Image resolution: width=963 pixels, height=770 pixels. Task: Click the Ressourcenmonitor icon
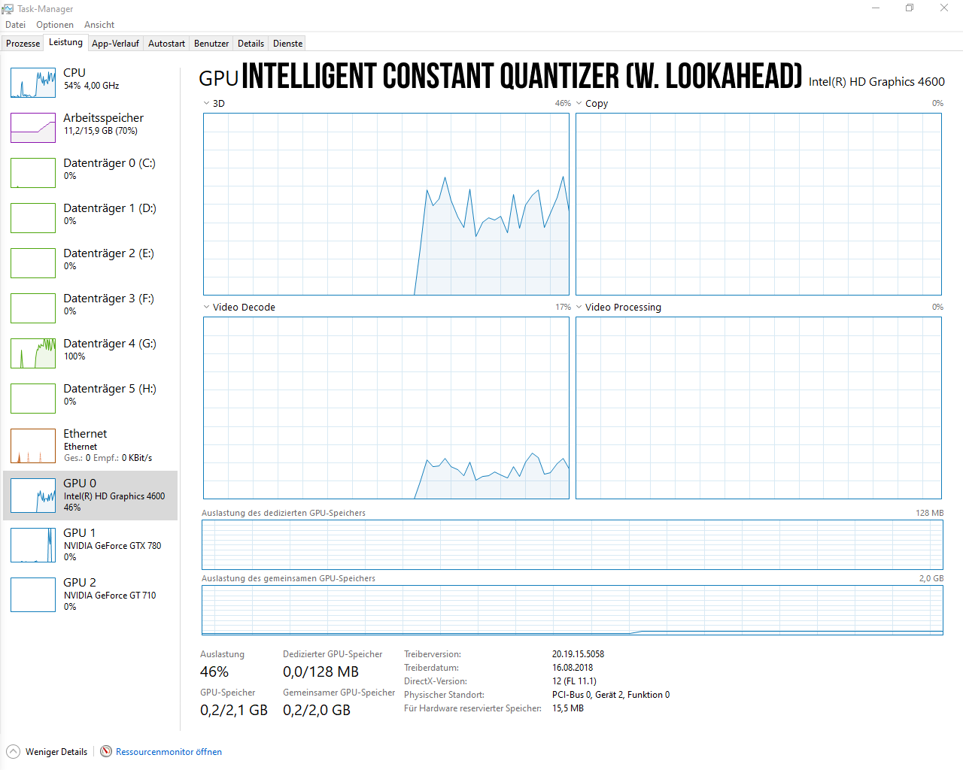pos(106,751)
